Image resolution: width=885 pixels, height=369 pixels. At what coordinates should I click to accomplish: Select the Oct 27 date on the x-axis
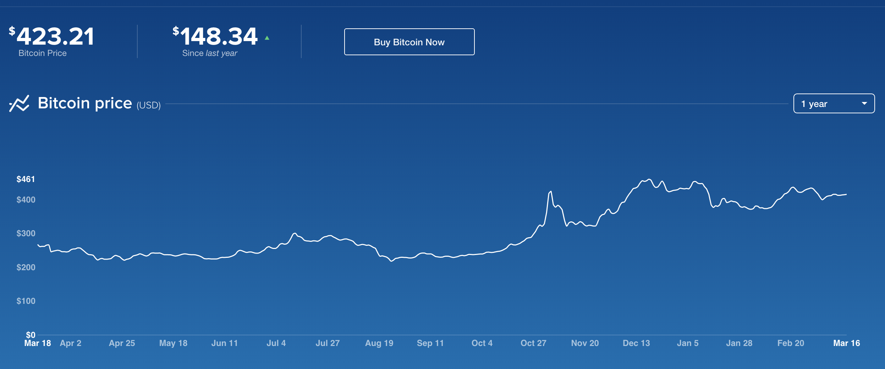(533, 343)
